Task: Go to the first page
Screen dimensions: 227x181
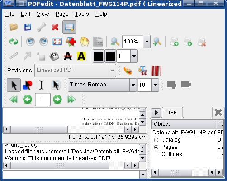Action: coord(14,100)
